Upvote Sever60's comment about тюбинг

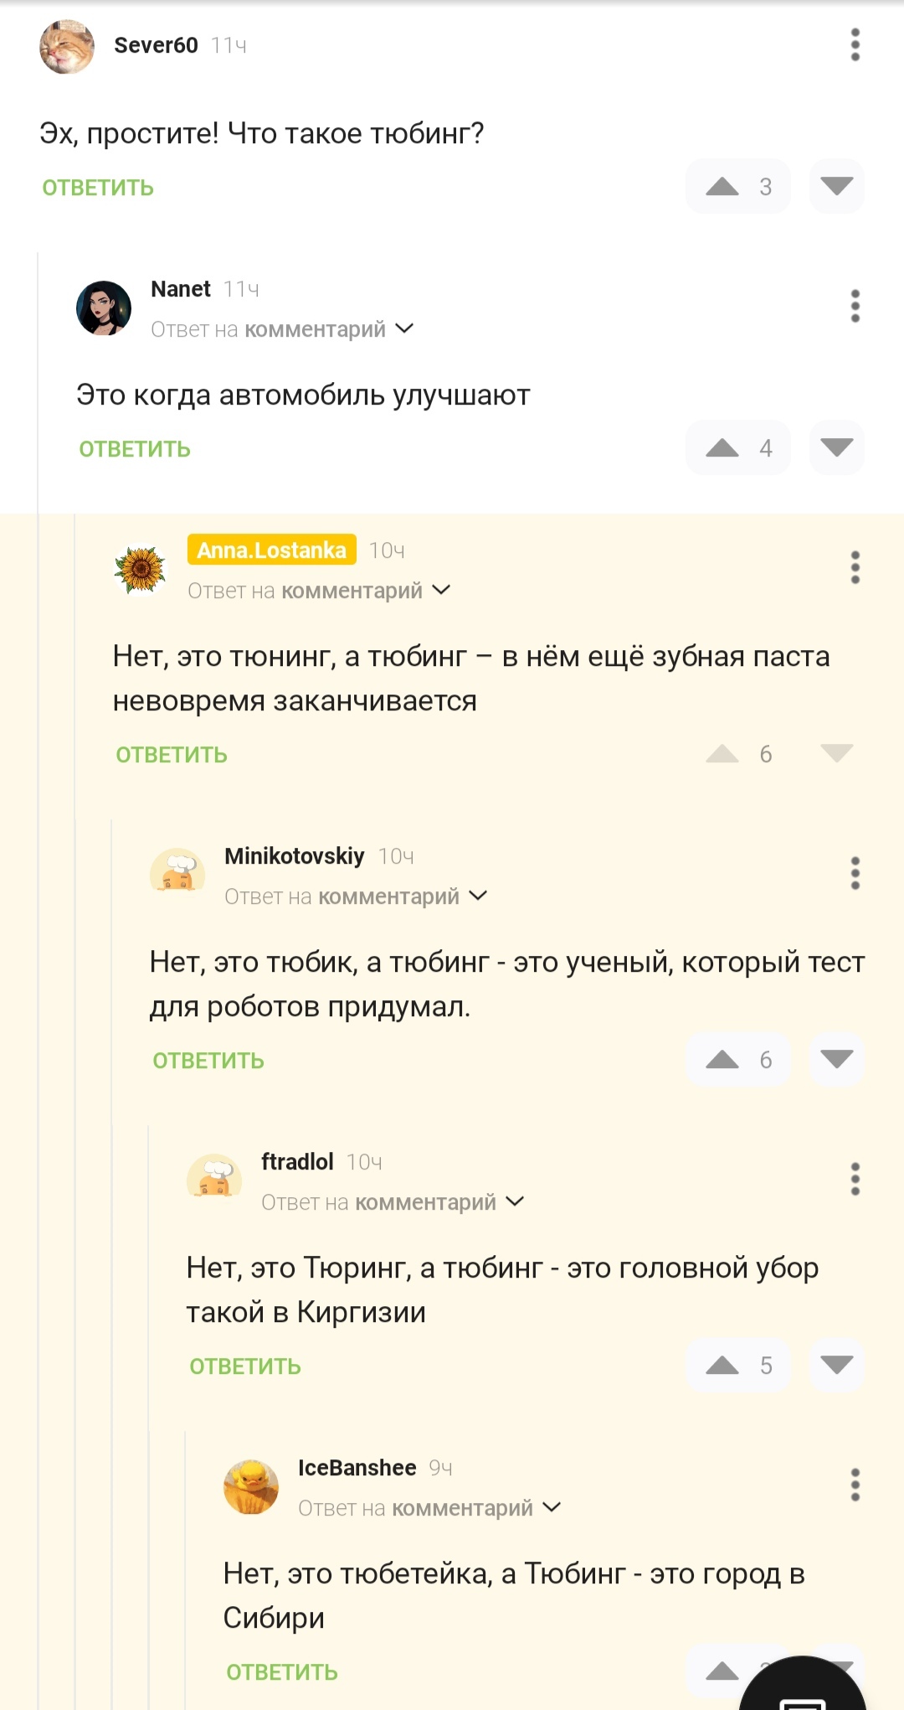tap(722, 187)
